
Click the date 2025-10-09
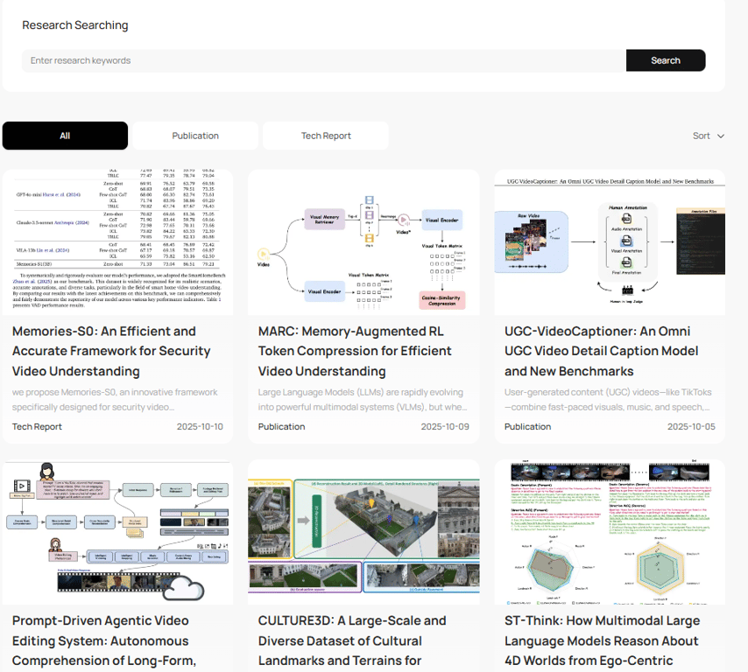click(445, 426)
